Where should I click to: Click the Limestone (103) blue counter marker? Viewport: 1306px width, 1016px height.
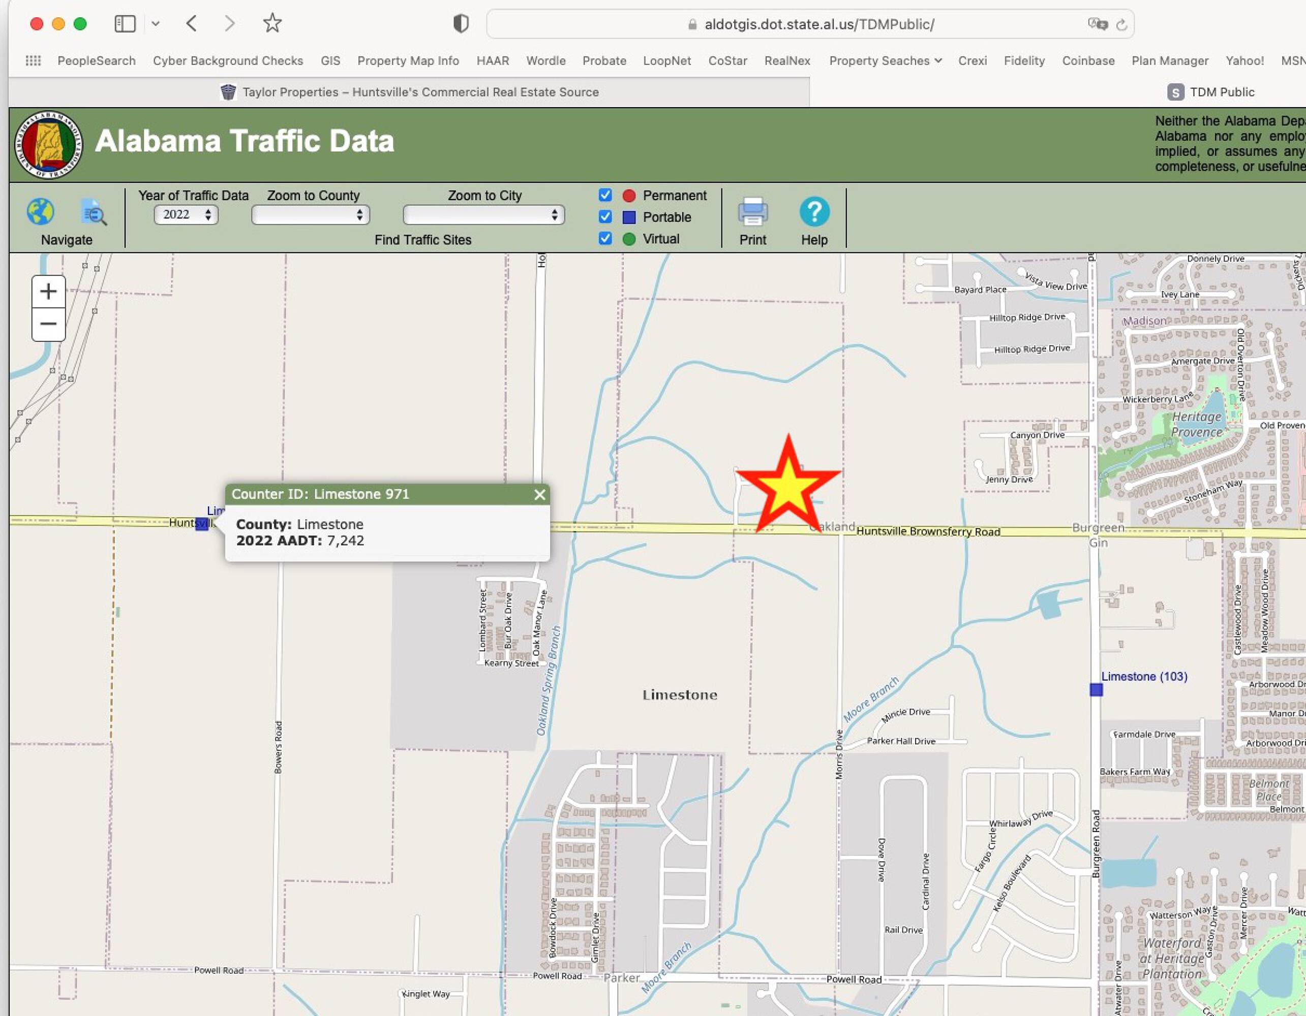(x=1096, y=690)
